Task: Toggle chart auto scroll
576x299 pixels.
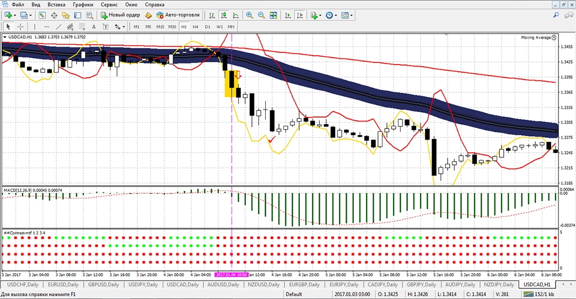Action: pos(288,15)
